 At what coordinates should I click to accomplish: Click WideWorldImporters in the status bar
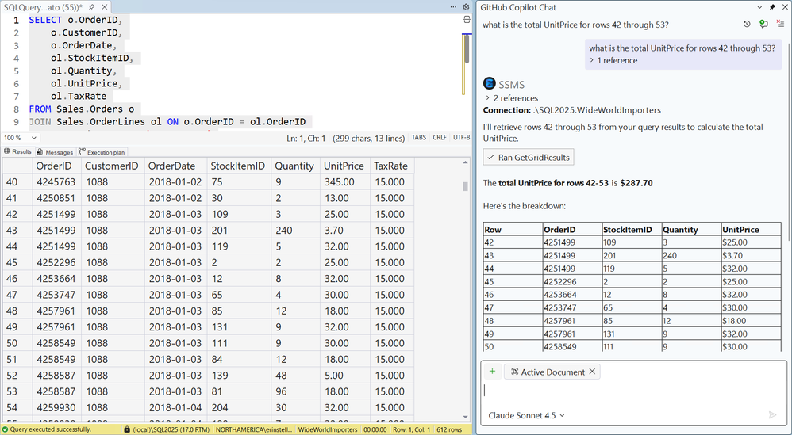(x=328, y=430)
